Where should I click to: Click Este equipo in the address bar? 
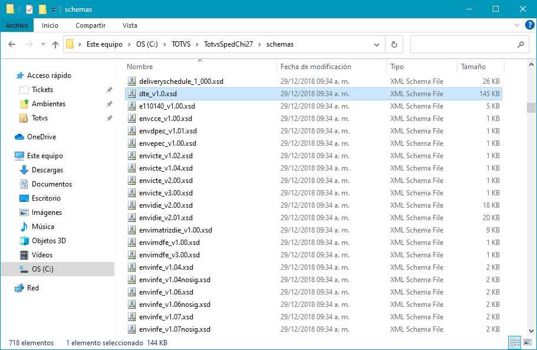tap(104, 44)
